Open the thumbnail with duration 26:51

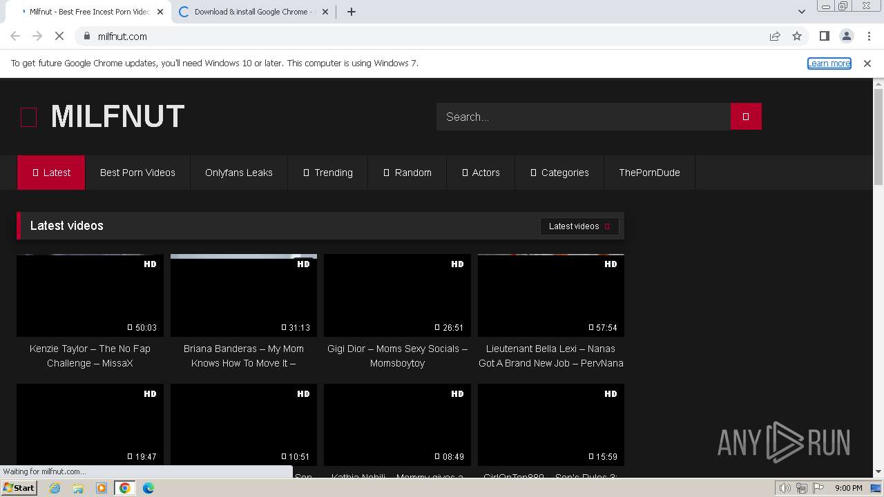point(397,295)
